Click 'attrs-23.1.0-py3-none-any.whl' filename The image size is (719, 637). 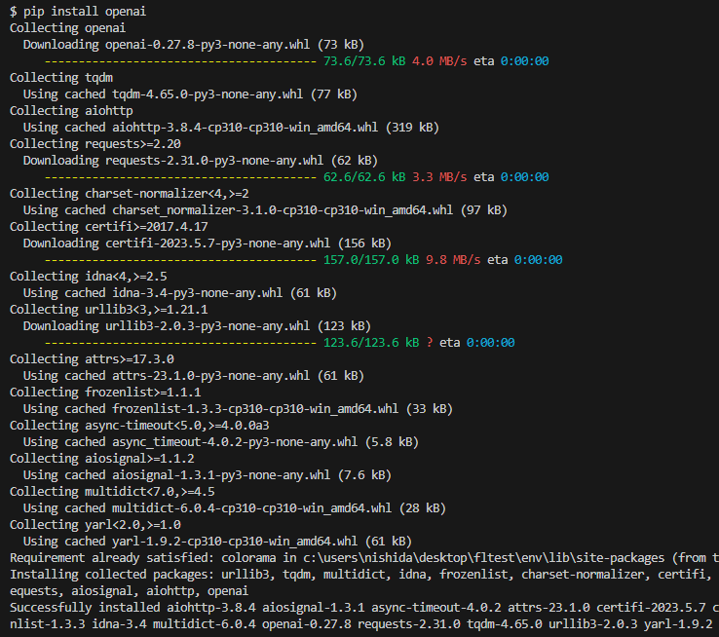click(211, 375)
